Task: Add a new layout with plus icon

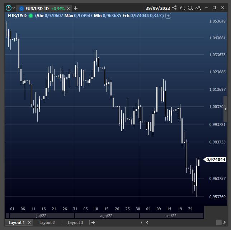Action: pos(93,222)
